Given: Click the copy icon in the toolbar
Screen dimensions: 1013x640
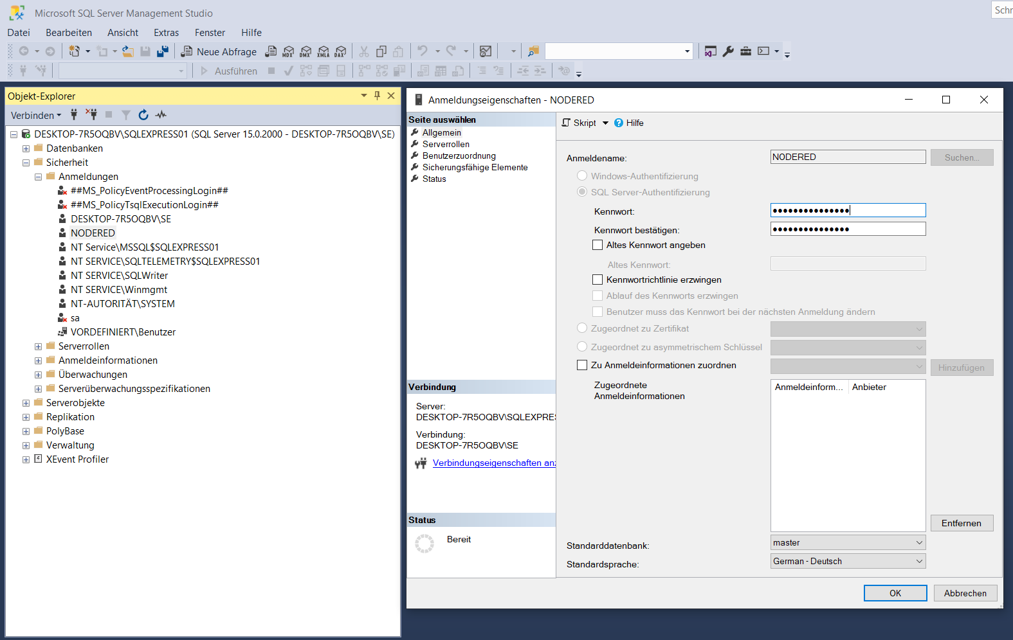Looking at the screenshot, I should pyautogui.click(x=381, y=51).
